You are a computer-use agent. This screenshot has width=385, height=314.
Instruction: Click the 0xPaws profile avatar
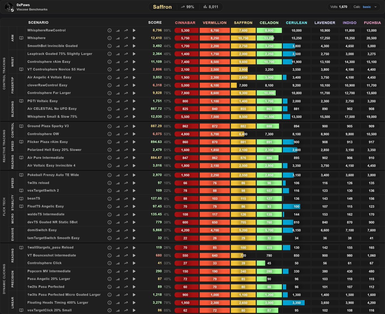[9, 7]
